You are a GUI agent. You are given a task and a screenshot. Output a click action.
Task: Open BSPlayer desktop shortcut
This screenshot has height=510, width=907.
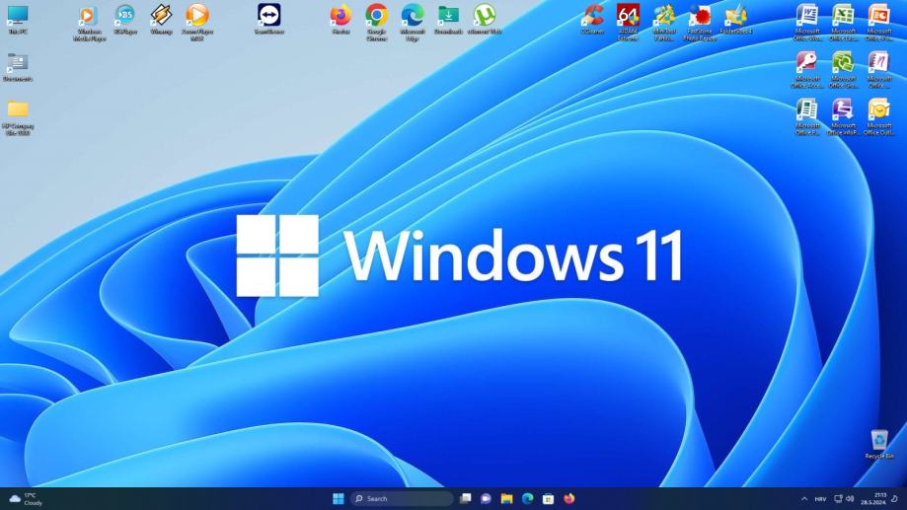pyautogui.click(x=125, y=20)
